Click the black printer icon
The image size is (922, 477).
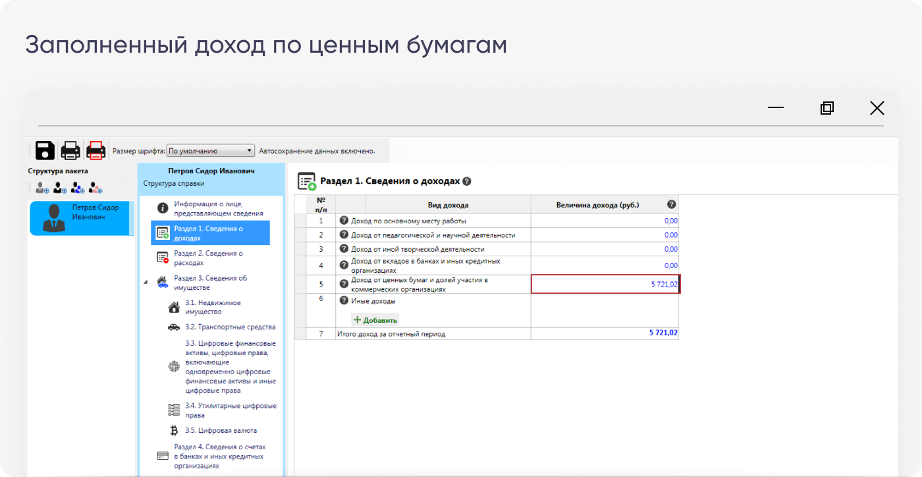click(70, 150)
